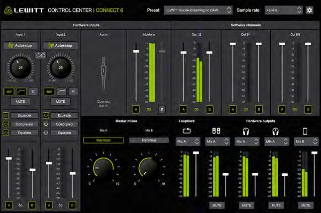Mute Input 1
This screenshot has width=321, height=213.
[20, 101]
